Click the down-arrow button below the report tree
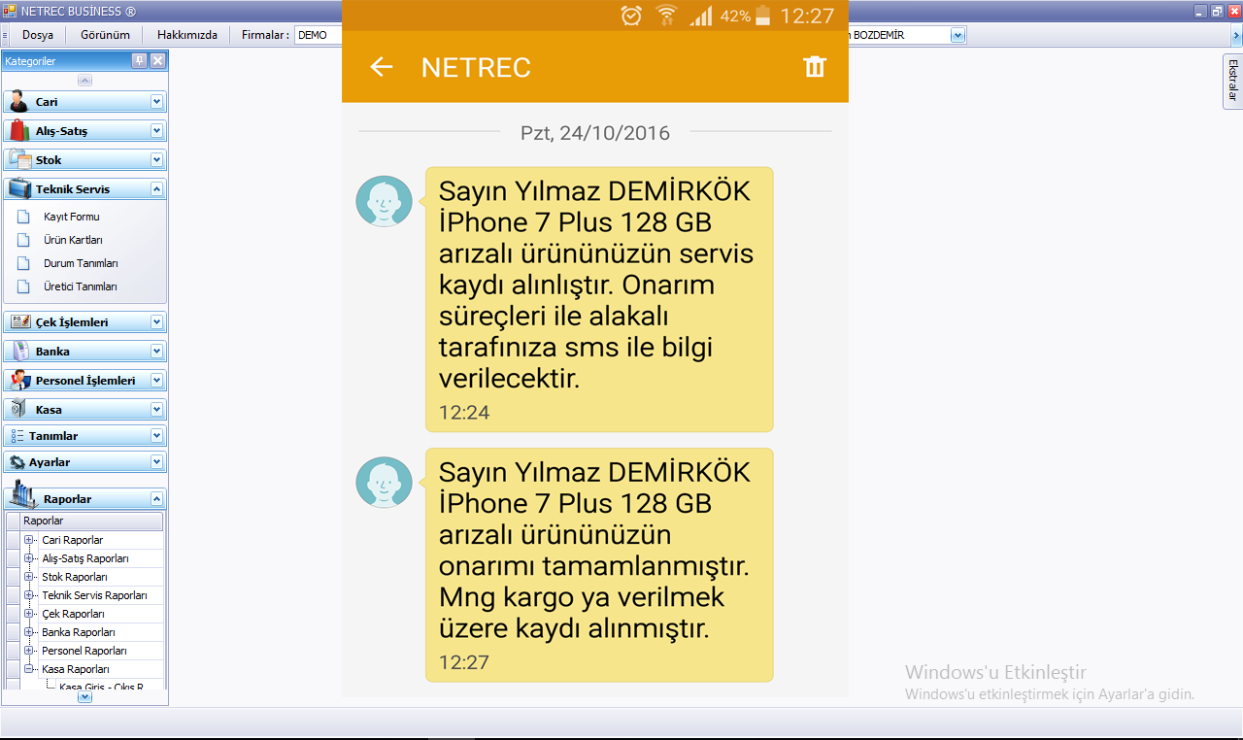The image size is (1243, 740). [84, 696]
